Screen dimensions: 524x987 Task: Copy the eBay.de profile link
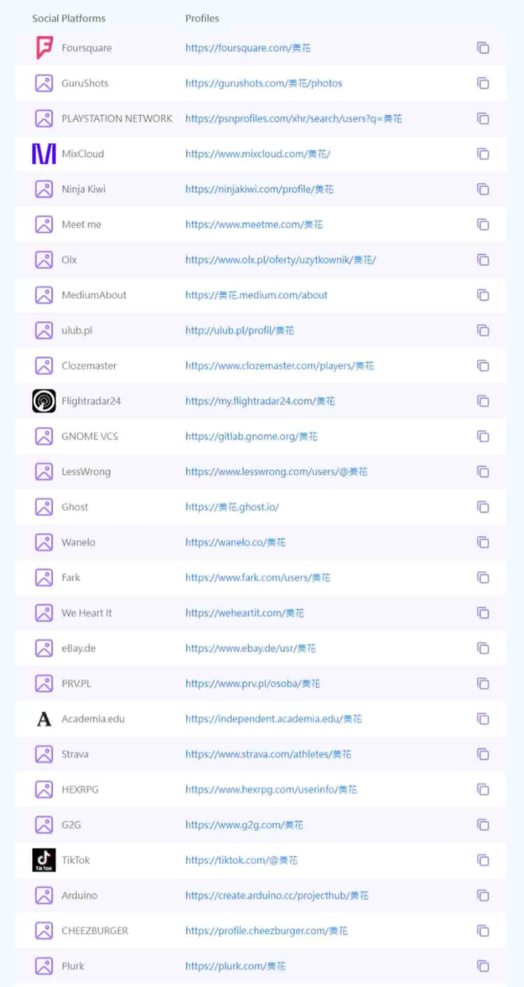tap(483, 648)
